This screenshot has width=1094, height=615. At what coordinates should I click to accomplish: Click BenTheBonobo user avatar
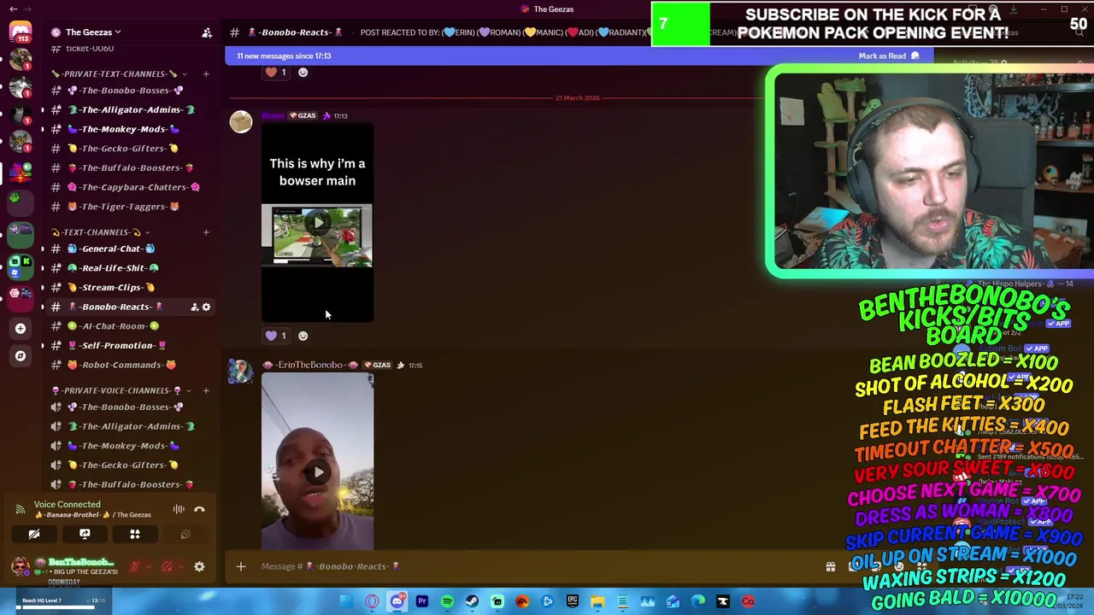[x=20, y=566]
